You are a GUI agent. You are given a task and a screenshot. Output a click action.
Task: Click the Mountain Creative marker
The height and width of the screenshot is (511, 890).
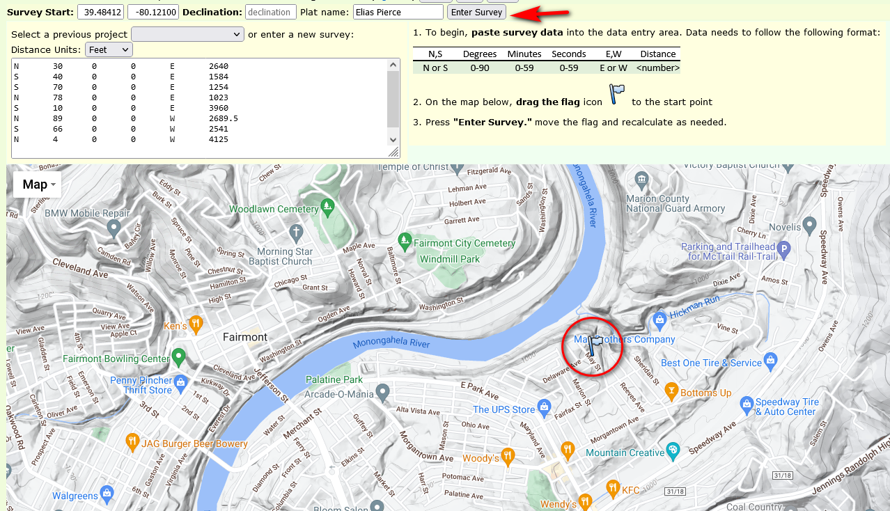pos(673,450)
